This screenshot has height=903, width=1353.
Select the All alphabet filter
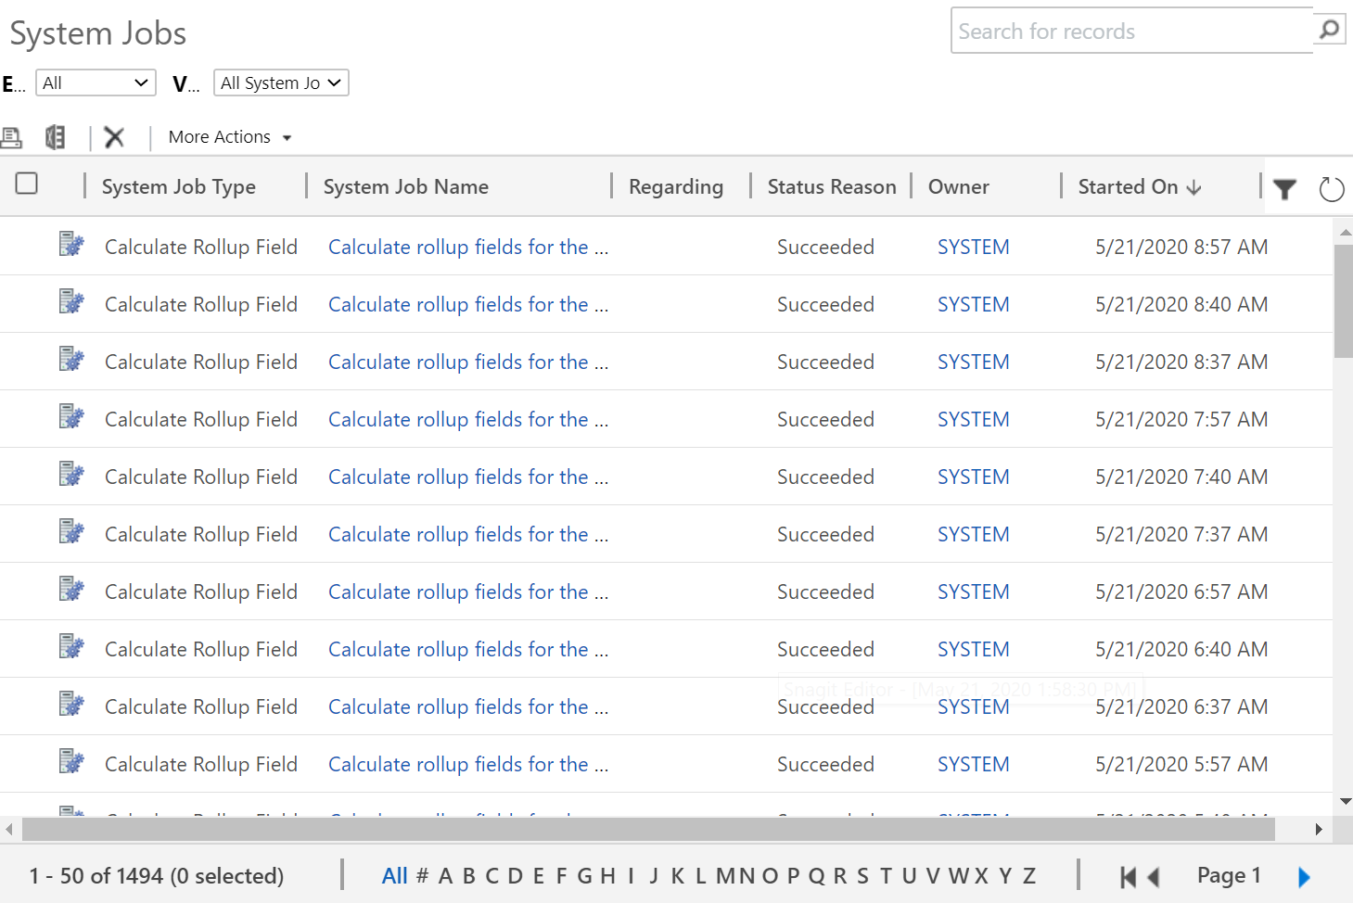(394, 875)
